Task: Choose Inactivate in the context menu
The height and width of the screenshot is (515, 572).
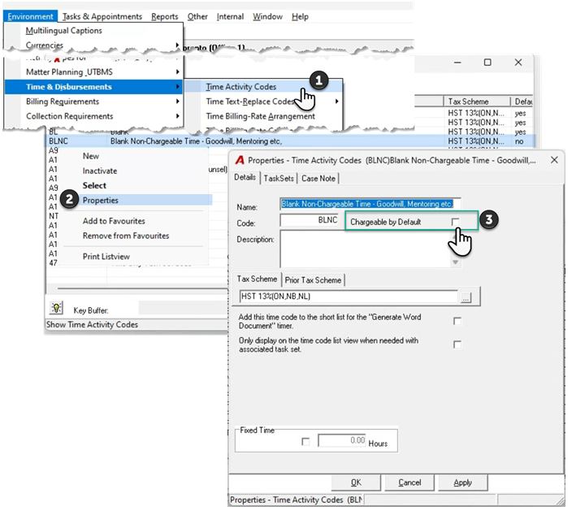Action: click(100, 171)
